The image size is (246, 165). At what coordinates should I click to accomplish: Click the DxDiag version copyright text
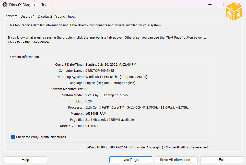147,147
